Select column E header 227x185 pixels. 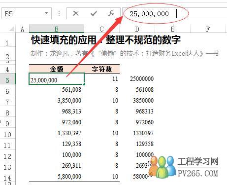click(172, 29)
